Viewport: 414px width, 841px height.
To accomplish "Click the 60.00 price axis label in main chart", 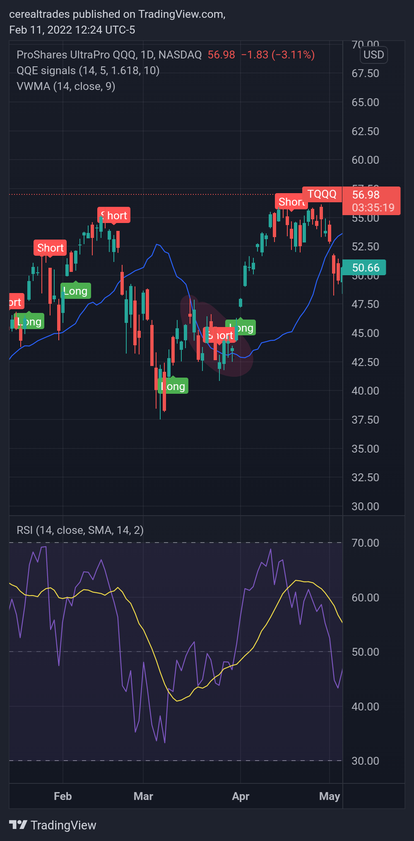I will 365,160.
